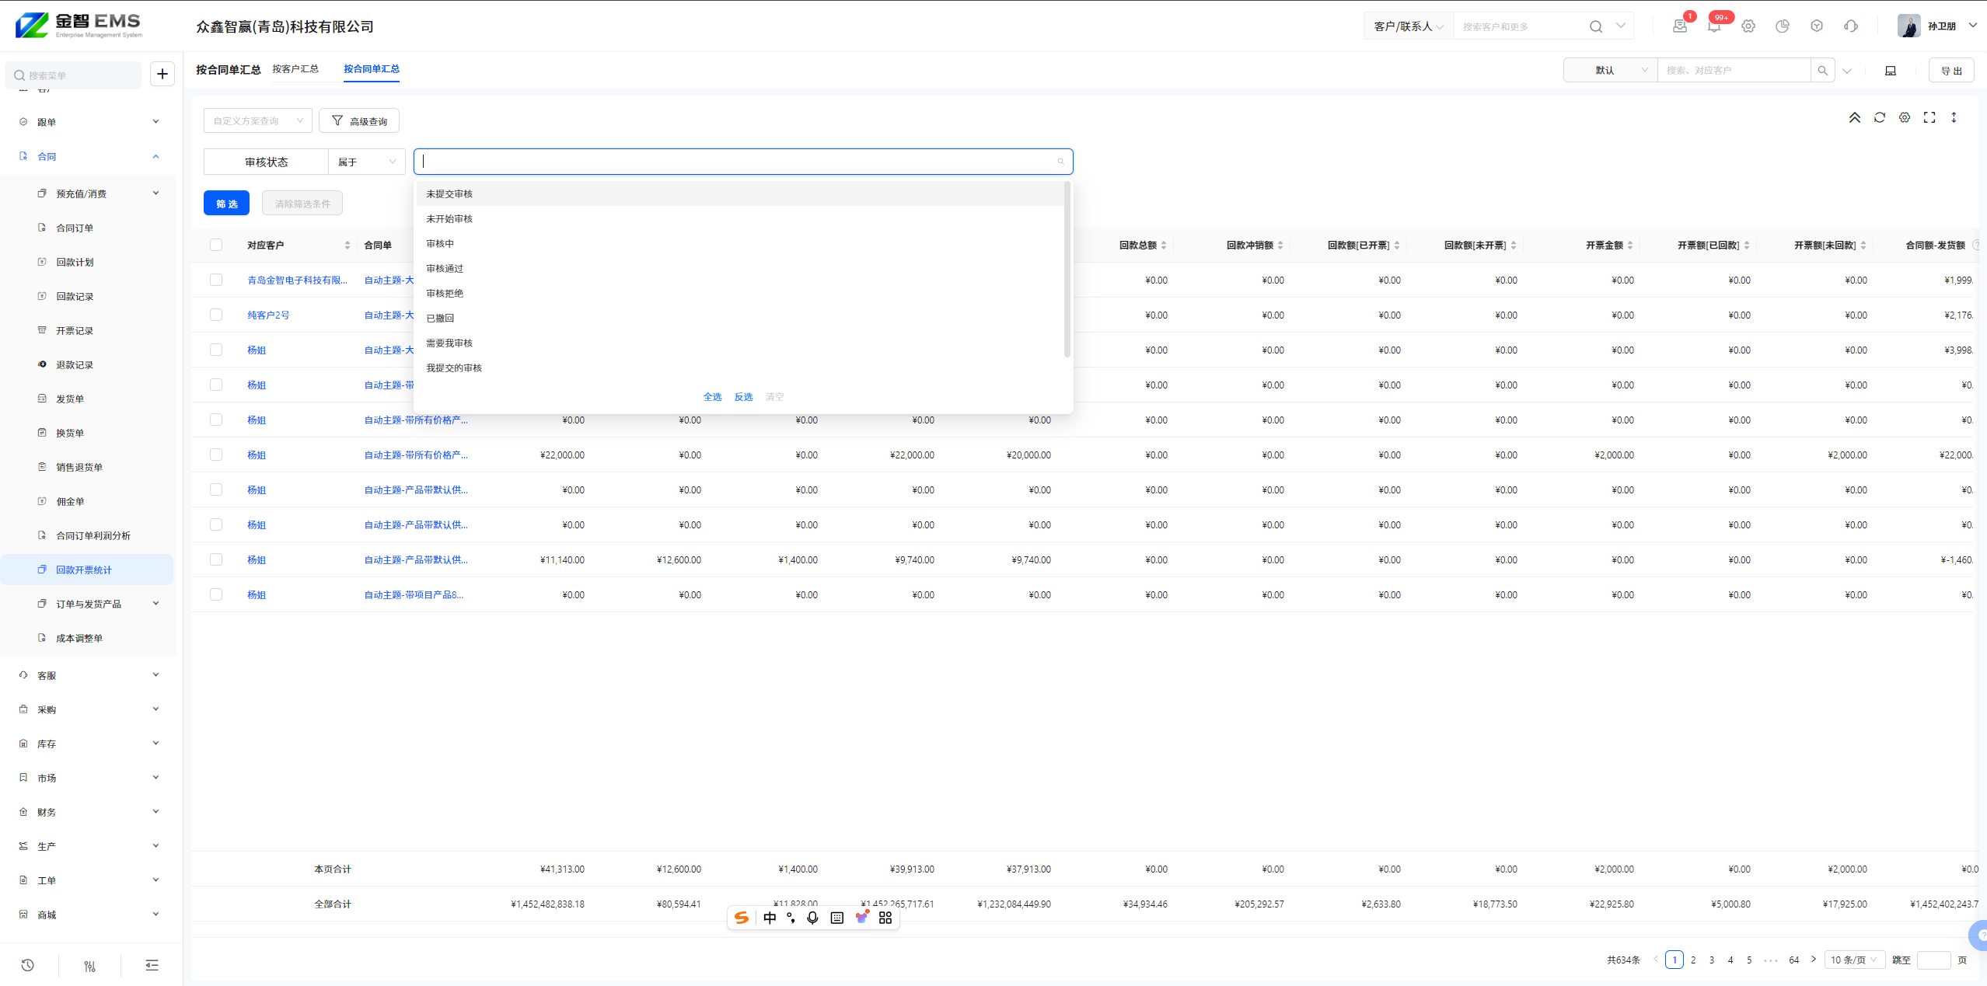Open the notification bell icon
The width and height of the screenshot is (1987, 986).
(1713, 26)
